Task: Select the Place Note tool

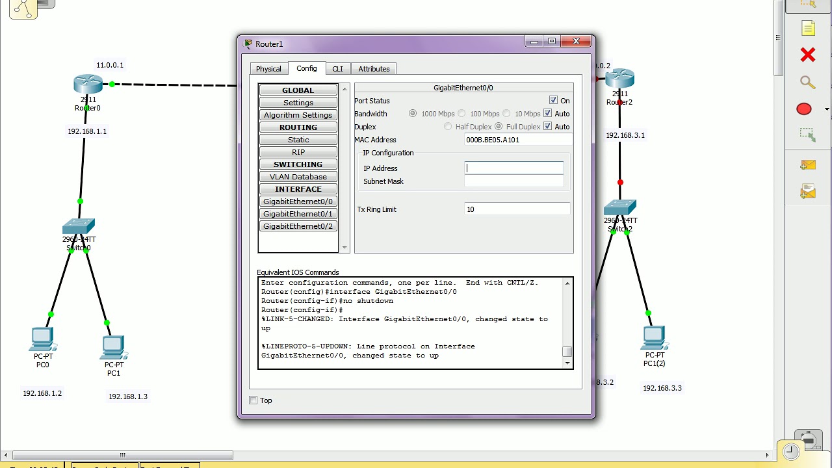Action: click(808, 29)
